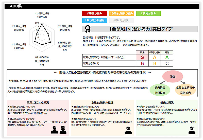Click the S rating cell under 商業

(142, 57)
